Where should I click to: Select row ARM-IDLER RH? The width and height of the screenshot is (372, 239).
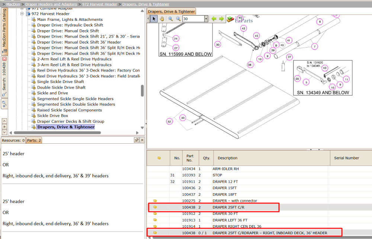click(x=259, y=169)
